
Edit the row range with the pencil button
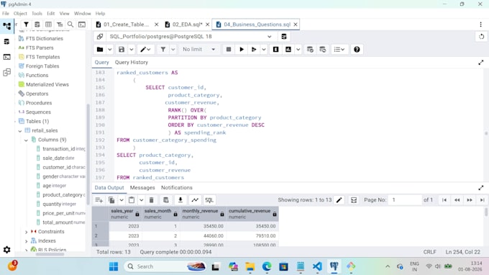click(339, 200)
